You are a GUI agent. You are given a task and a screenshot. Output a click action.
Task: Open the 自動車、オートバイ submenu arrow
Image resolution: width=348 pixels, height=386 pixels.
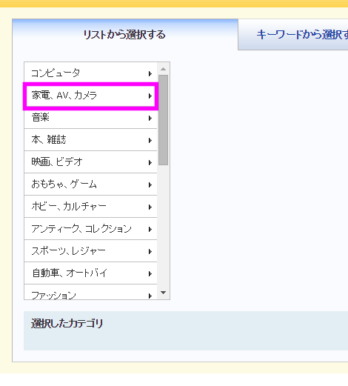pos(150,273)
